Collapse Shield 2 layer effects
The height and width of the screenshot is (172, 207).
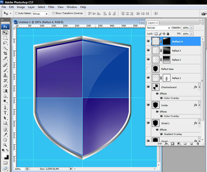[199, 123]
